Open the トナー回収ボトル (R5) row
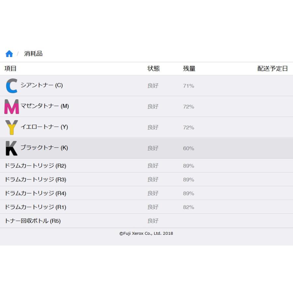This screenshot has height=293, width=293. pyautogui.click(x=31, y=221)
